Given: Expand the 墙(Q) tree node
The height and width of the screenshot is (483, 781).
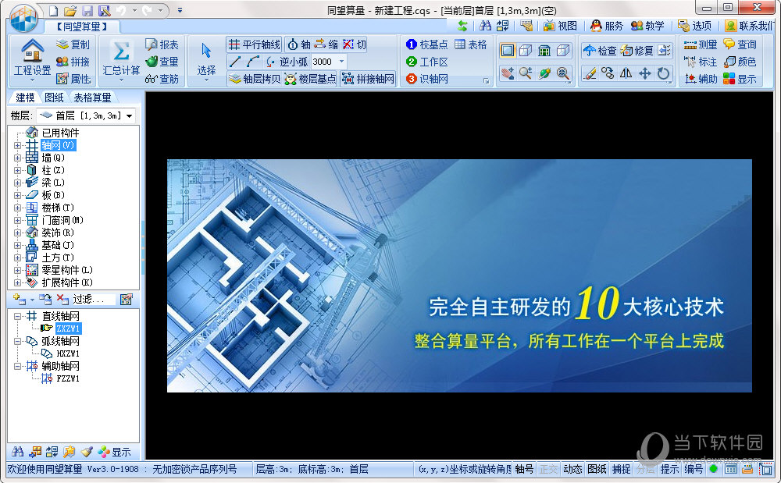Looking at the screenshot, I should [17, 158].
